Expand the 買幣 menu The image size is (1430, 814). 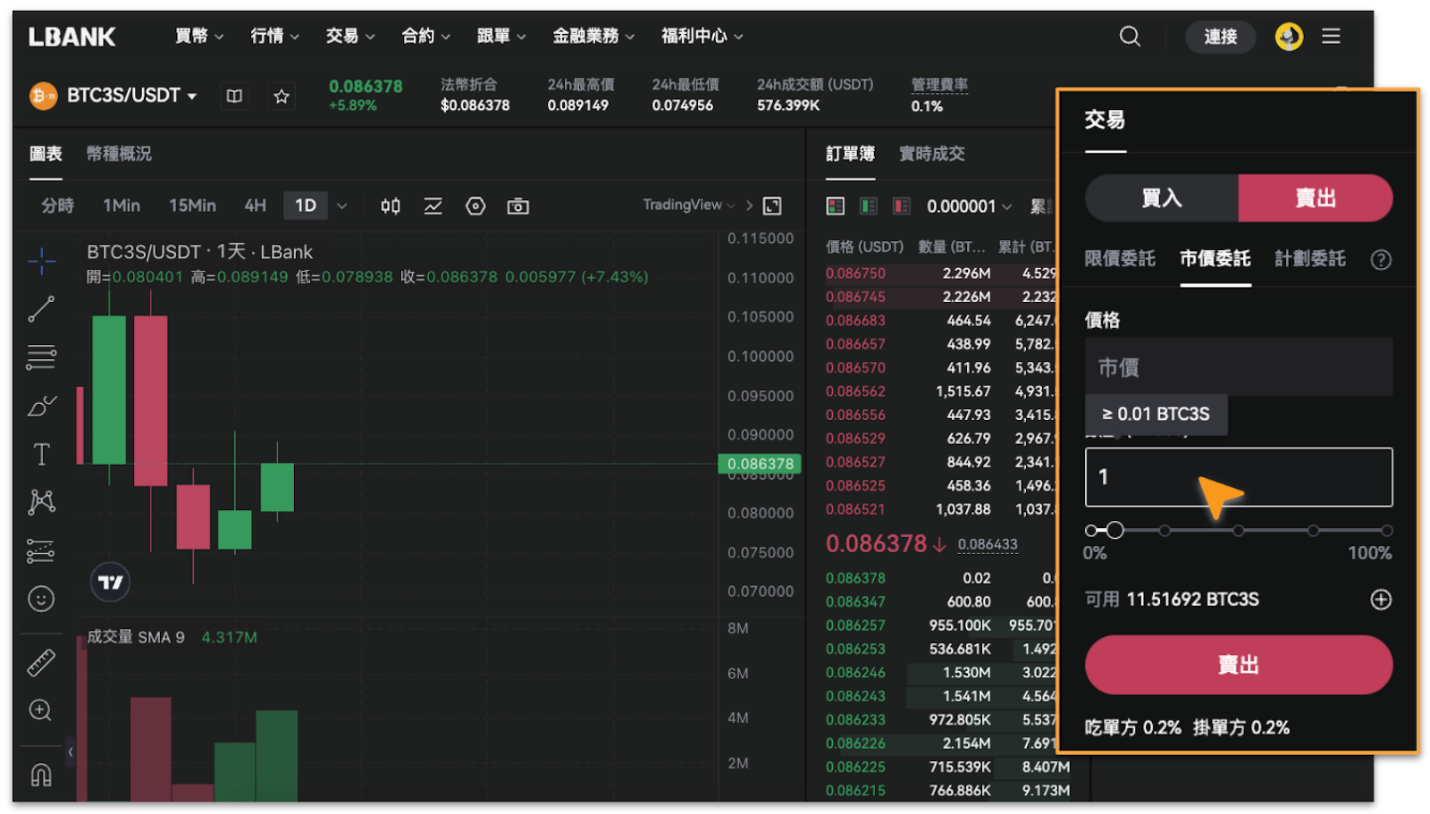click(x=199, y=37)
